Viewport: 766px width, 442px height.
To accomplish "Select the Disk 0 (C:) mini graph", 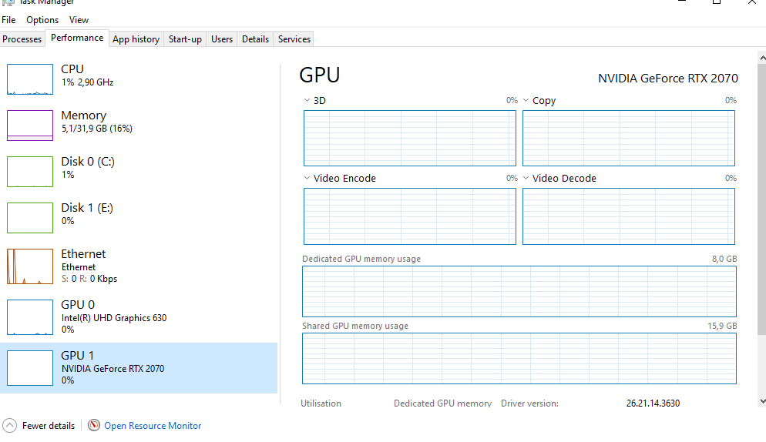I will tap(30, 172).
